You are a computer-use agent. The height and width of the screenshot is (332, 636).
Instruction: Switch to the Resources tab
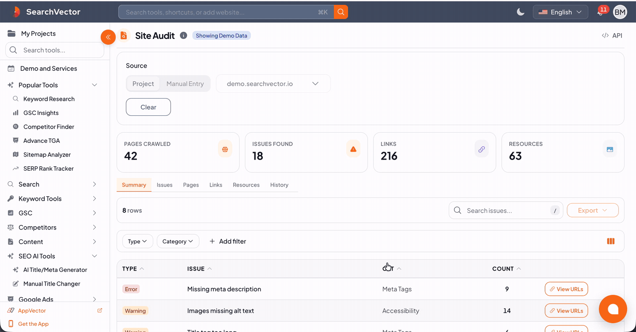click(x=246, y=185)
